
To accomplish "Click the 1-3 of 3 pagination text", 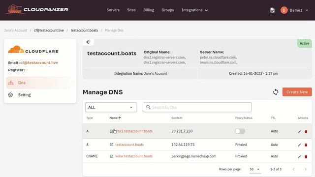I will click(276, 169).
